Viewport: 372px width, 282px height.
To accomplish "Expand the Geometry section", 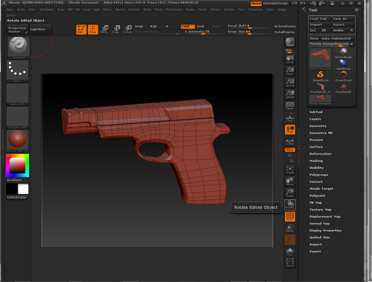I will (x=318, y=126).
